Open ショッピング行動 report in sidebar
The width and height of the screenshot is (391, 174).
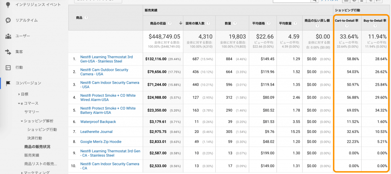click(x=42, y=129)
